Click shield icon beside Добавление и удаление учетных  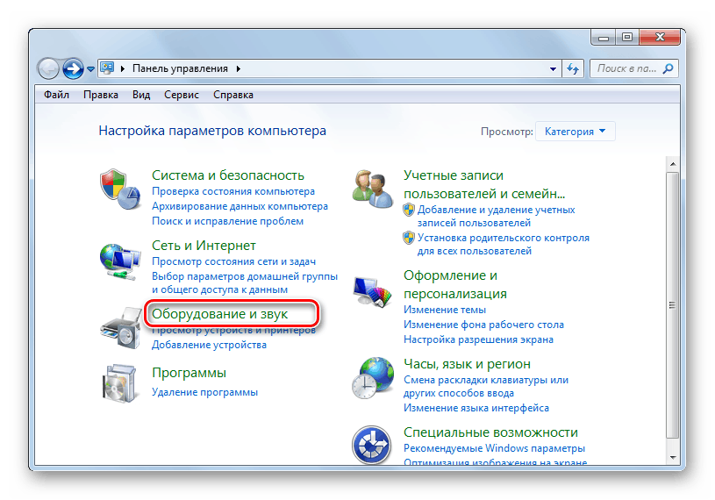coord(409,210)
